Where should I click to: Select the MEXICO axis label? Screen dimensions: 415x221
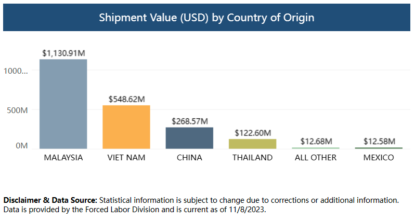(379, 158)
